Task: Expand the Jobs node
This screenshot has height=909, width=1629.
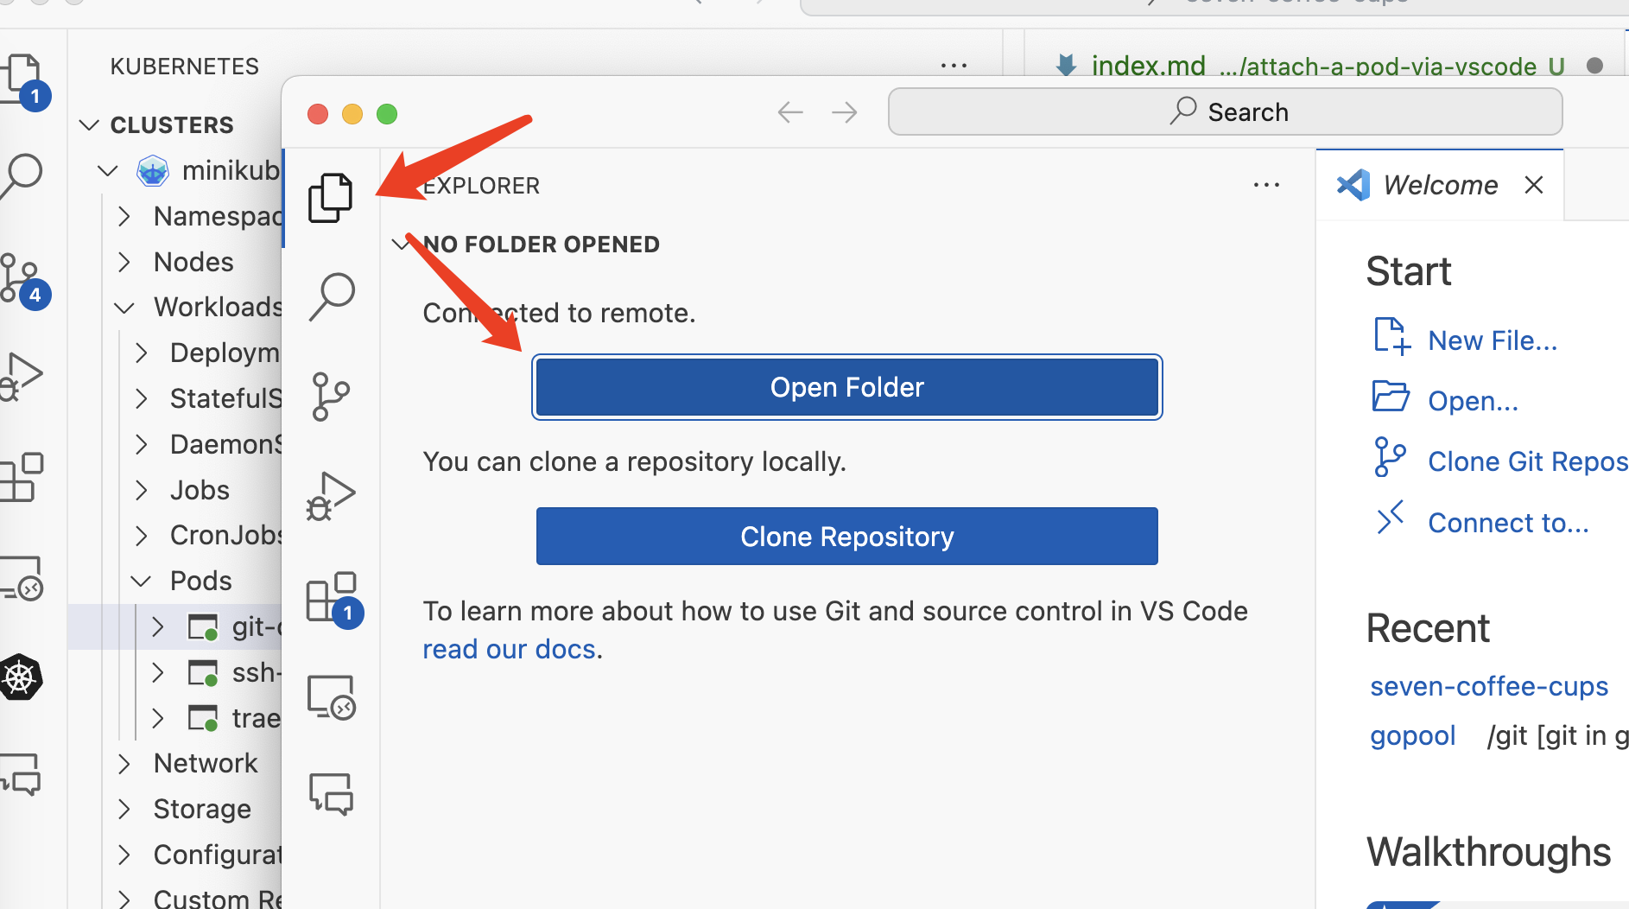Action: pos(141,490)
